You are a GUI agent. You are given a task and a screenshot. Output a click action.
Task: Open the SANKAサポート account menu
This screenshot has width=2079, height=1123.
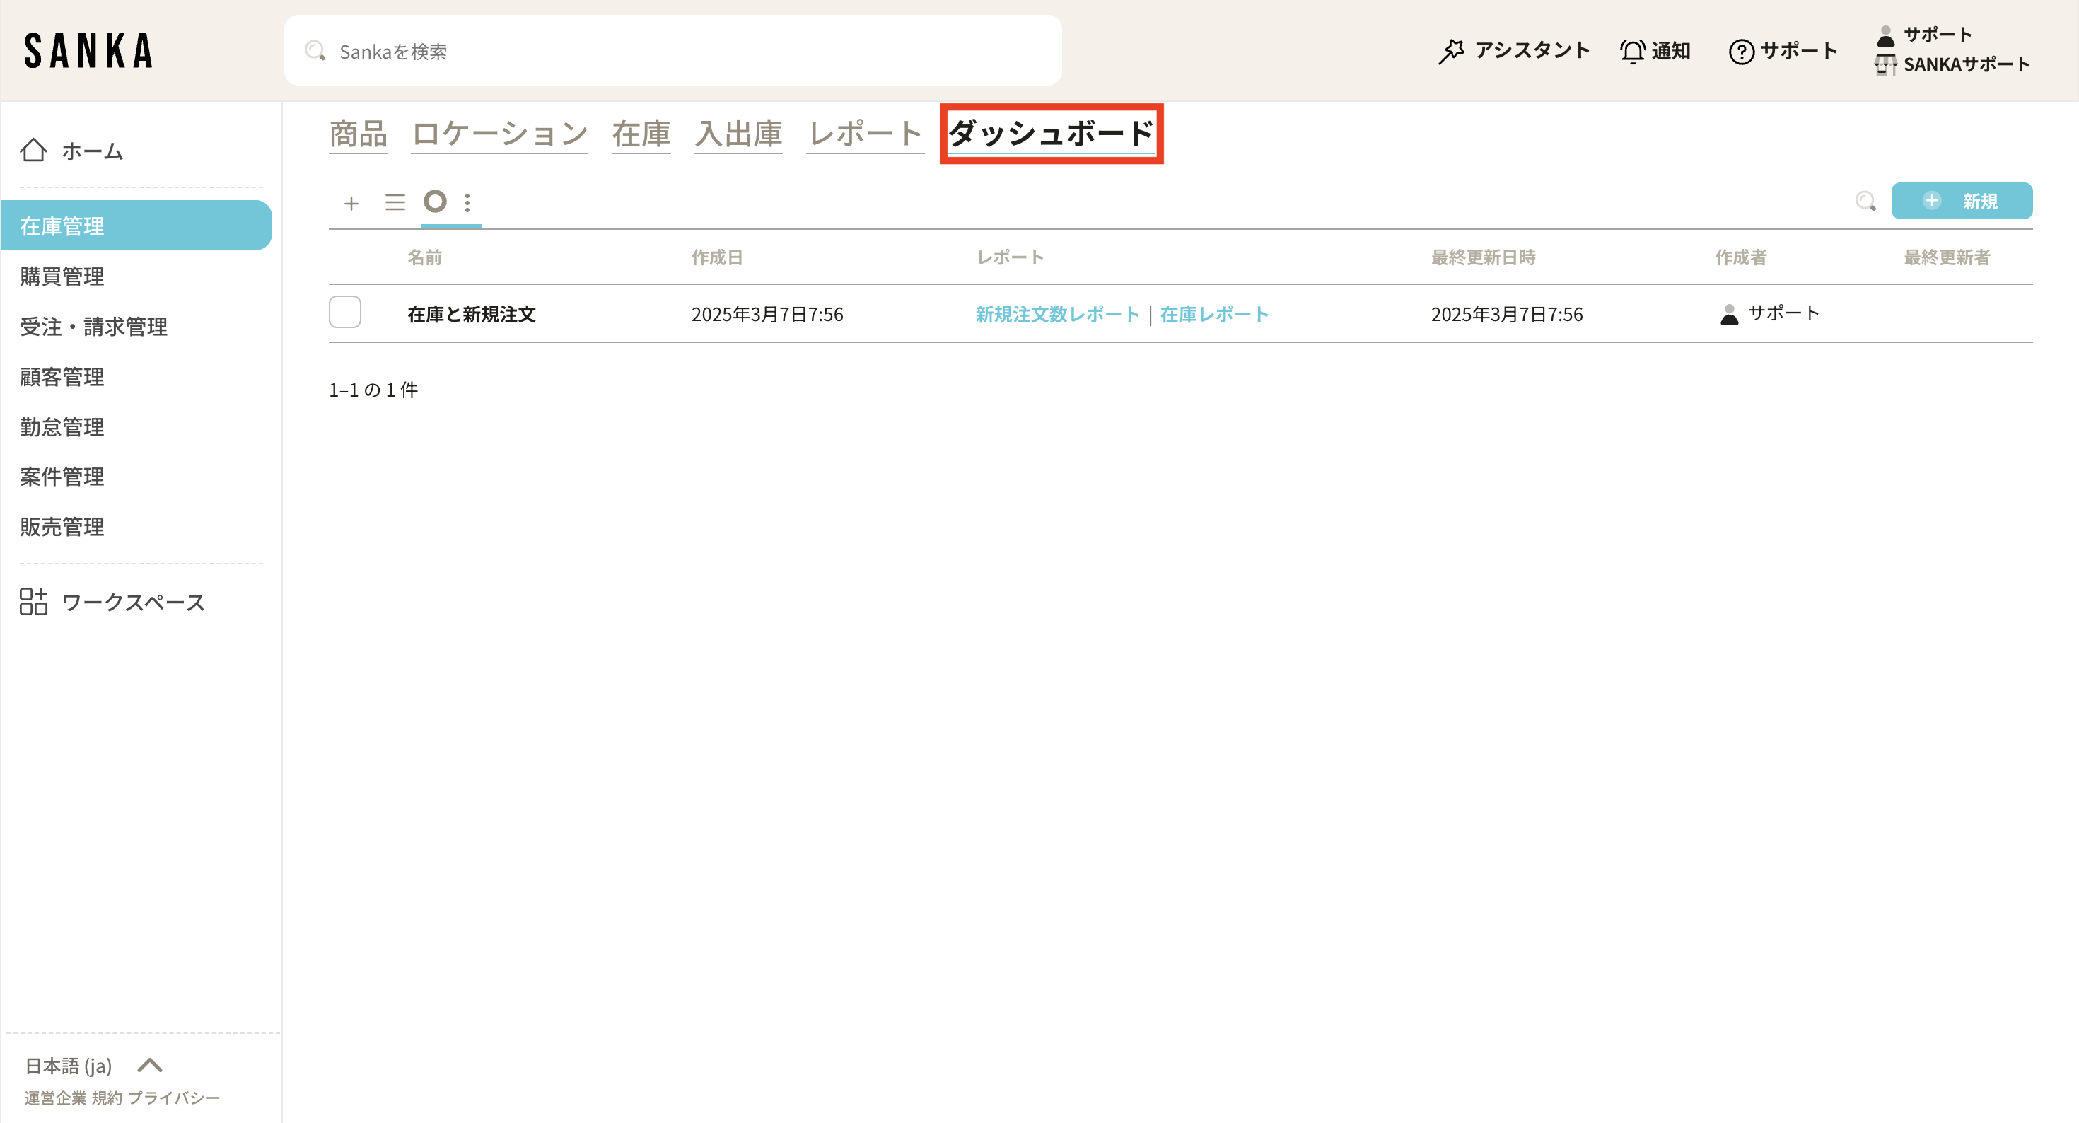(x=1965, y=64)
